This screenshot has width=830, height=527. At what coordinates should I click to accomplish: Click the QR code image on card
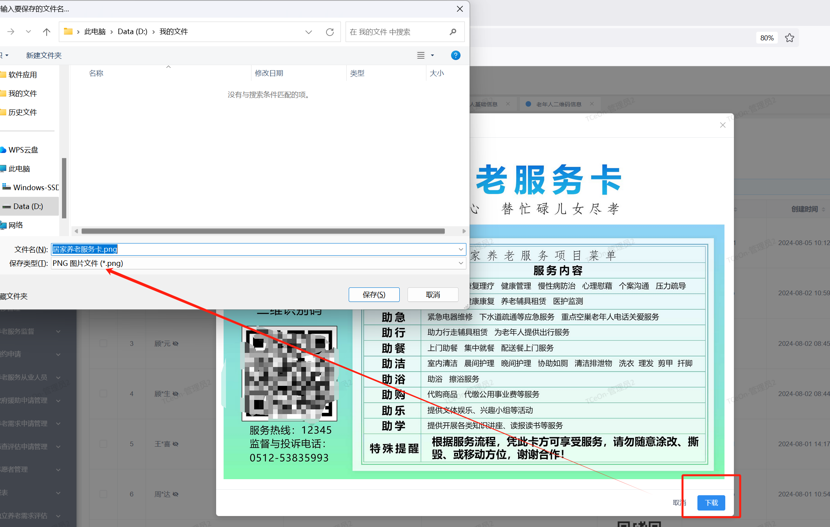(x=289, y=373)
